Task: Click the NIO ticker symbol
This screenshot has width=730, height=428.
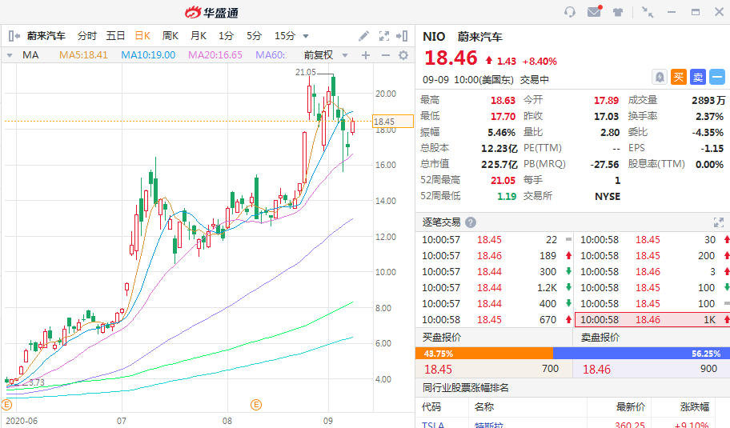Action: click(x=434, y=37)
